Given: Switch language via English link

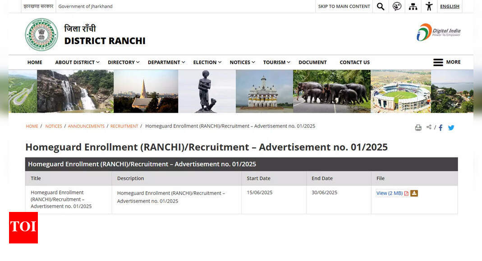Looking at the screenshot, I should 450,6.
